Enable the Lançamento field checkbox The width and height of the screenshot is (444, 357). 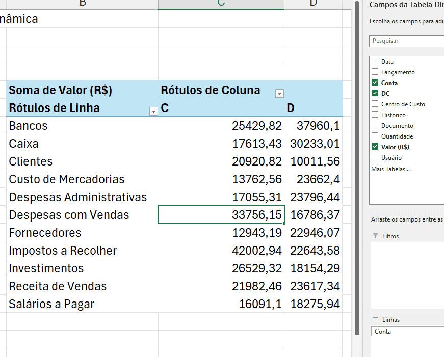(x=375, y=72)
